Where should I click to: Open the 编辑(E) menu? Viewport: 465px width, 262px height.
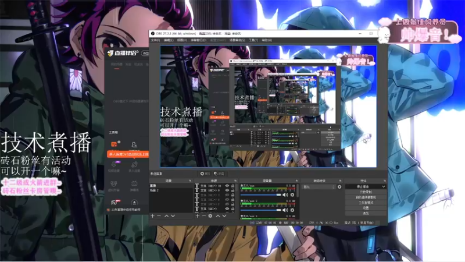pos(169,40)
